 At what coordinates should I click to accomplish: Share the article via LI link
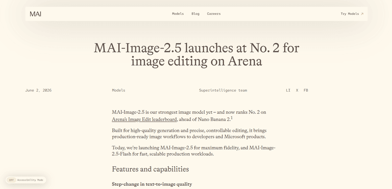288,90
